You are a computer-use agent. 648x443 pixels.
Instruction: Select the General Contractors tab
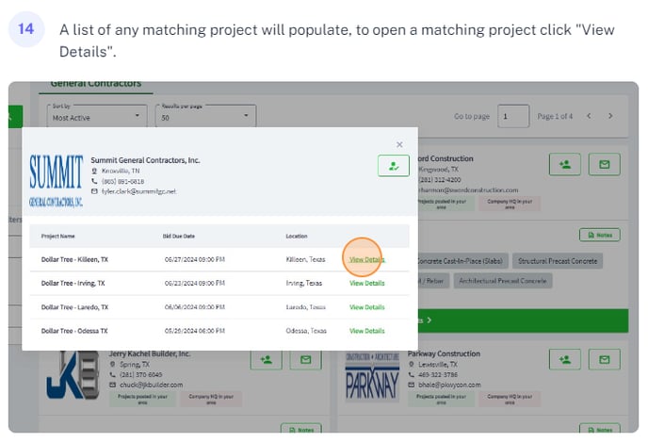coord(96,84)
